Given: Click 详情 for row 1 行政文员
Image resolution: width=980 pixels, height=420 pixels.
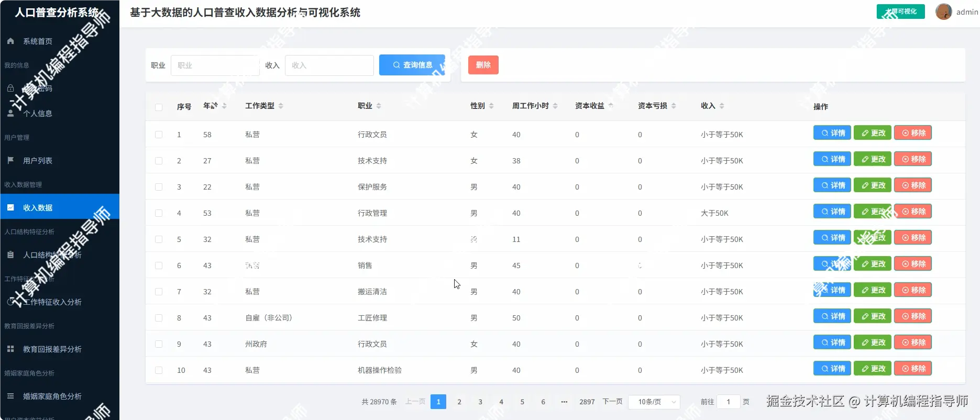Looking at the screenshot, I should coord(832,133).
